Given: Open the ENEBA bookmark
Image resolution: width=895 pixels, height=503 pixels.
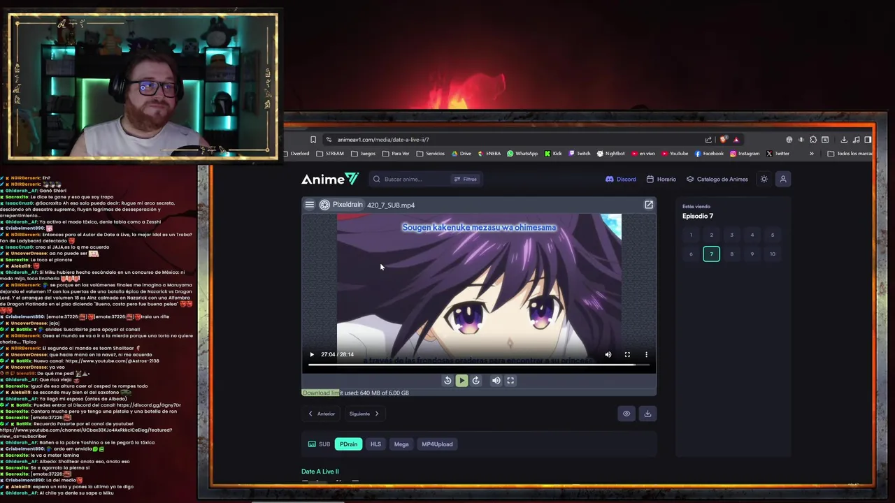Looking at the screenshot, I should tap(489, 154).
